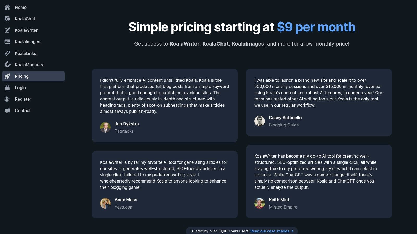This screenshot has height=234, width=417.
Task: Click the KoalaLinks chain icon
Action: (8, 53)
